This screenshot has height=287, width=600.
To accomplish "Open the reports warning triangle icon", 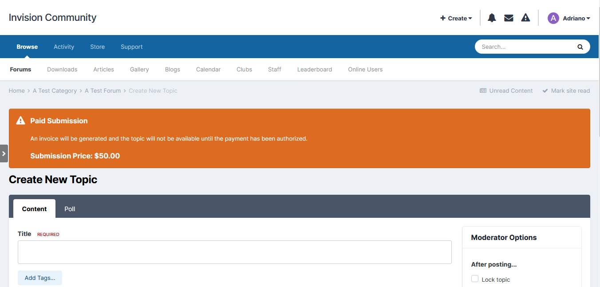I will [x=525, y=18].
